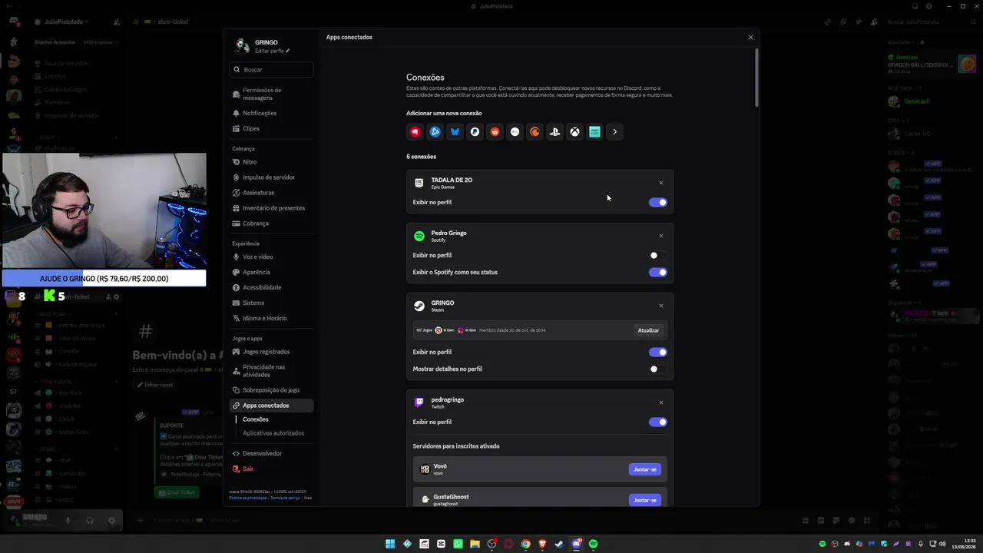Add a PayPal connection

475,132
